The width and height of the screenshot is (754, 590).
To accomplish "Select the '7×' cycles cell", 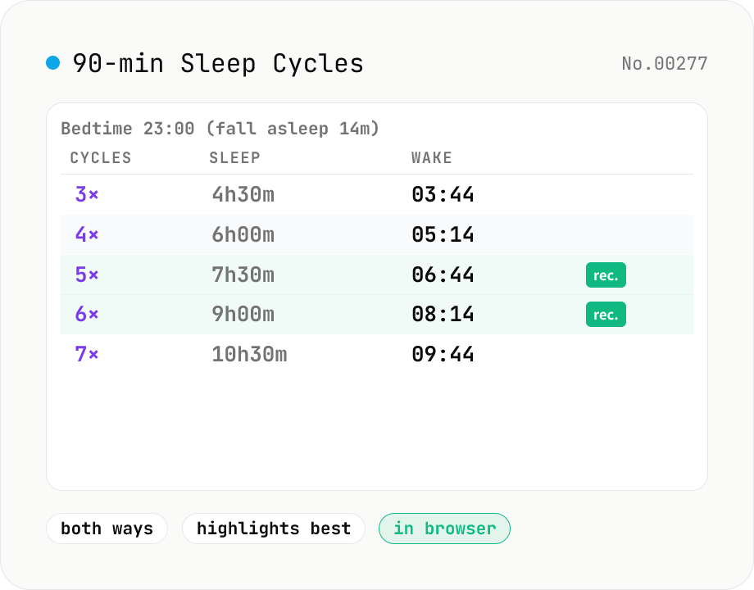I will pyautogui.click(x=87, y=354).
